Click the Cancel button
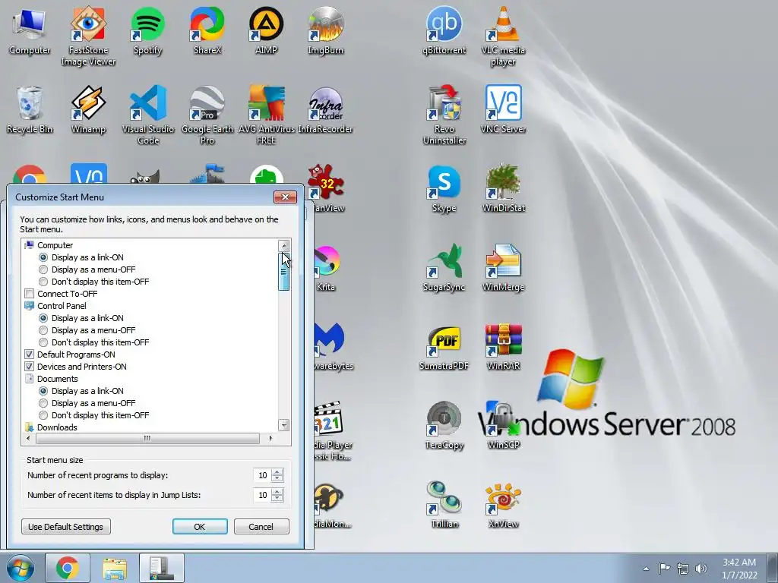The image size is (778, 583). 261,527
